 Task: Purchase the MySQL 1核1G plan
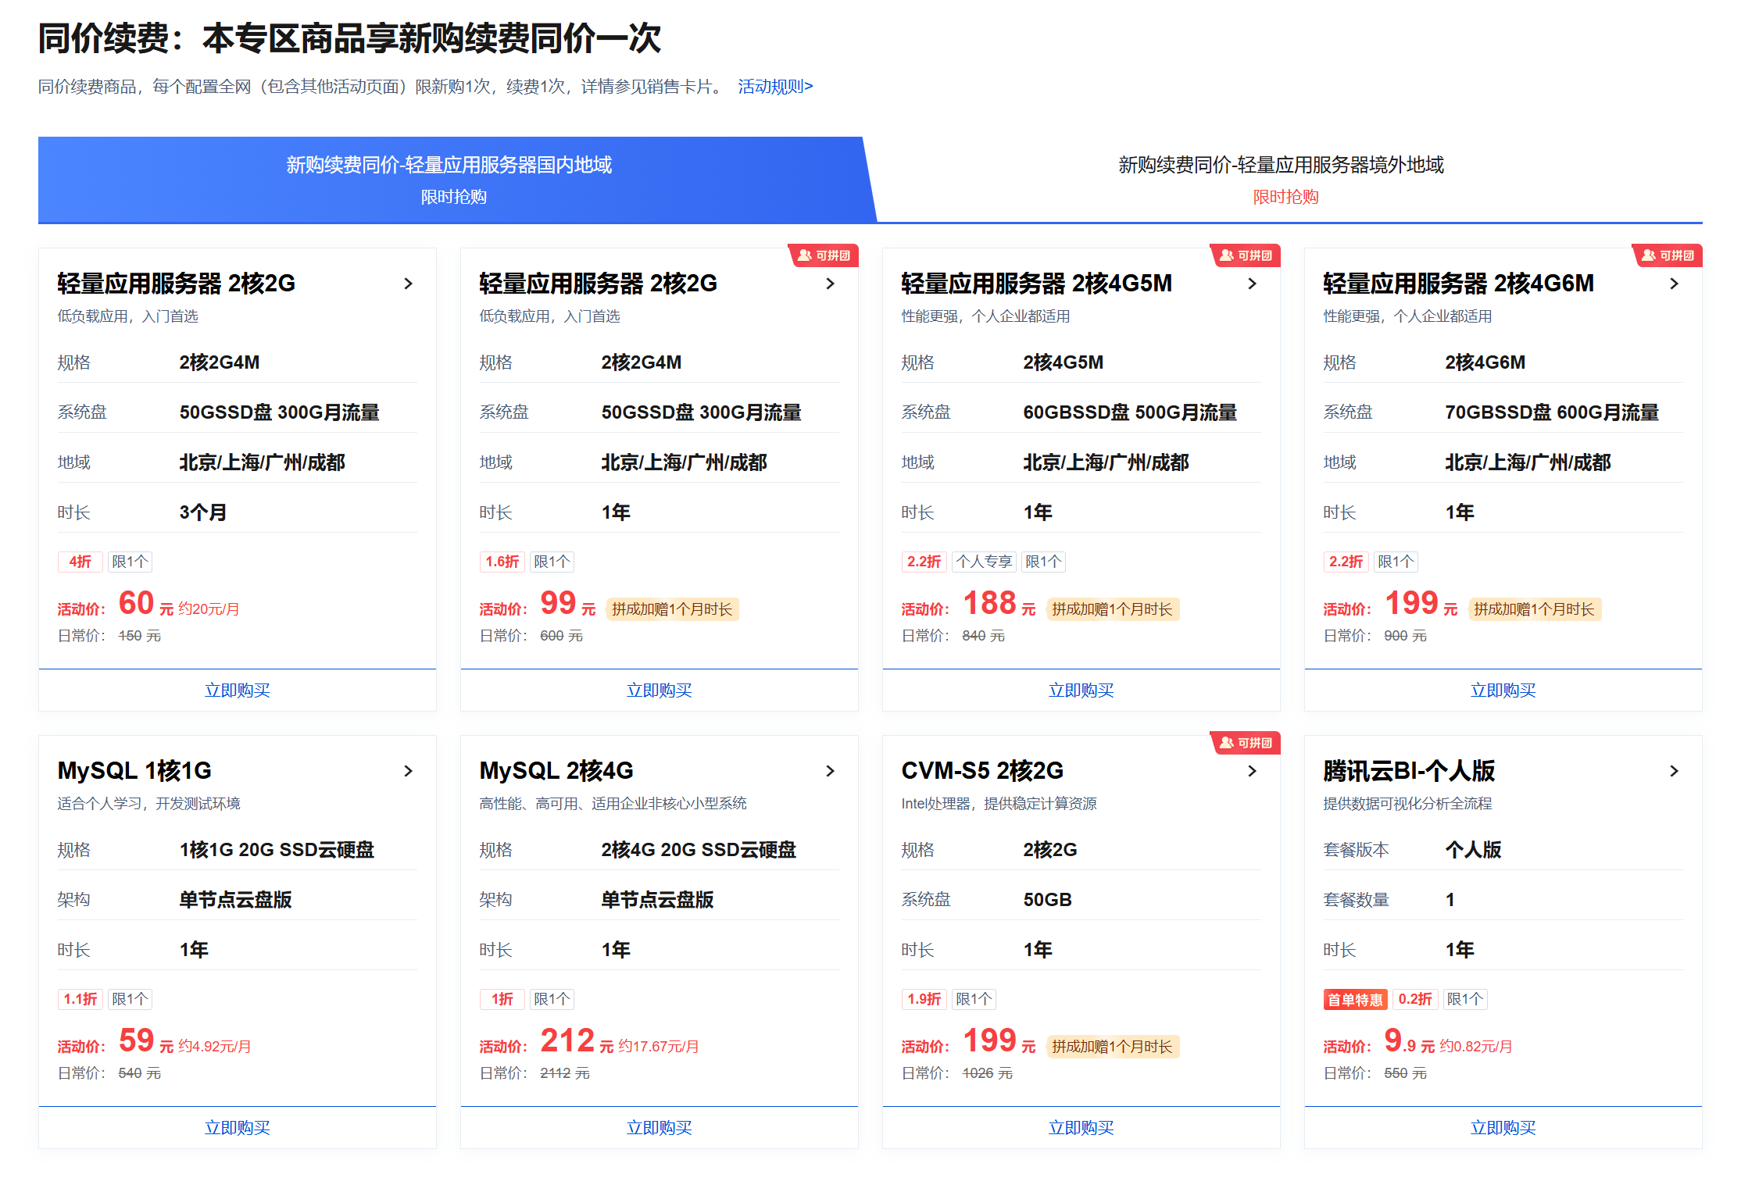tap(238, 1128)
